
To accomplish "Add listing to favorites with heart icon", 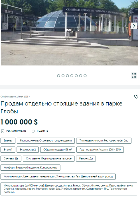I will [x=136, y=96].
